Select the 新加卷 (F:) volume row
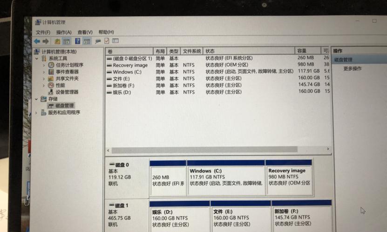The image size is (387, 232). click(x=218, y=85)
